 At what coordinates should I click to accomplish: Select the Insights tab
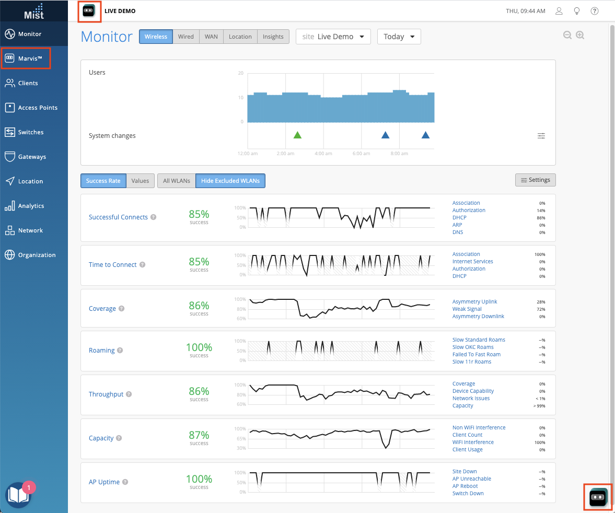[x=273, y=37]
